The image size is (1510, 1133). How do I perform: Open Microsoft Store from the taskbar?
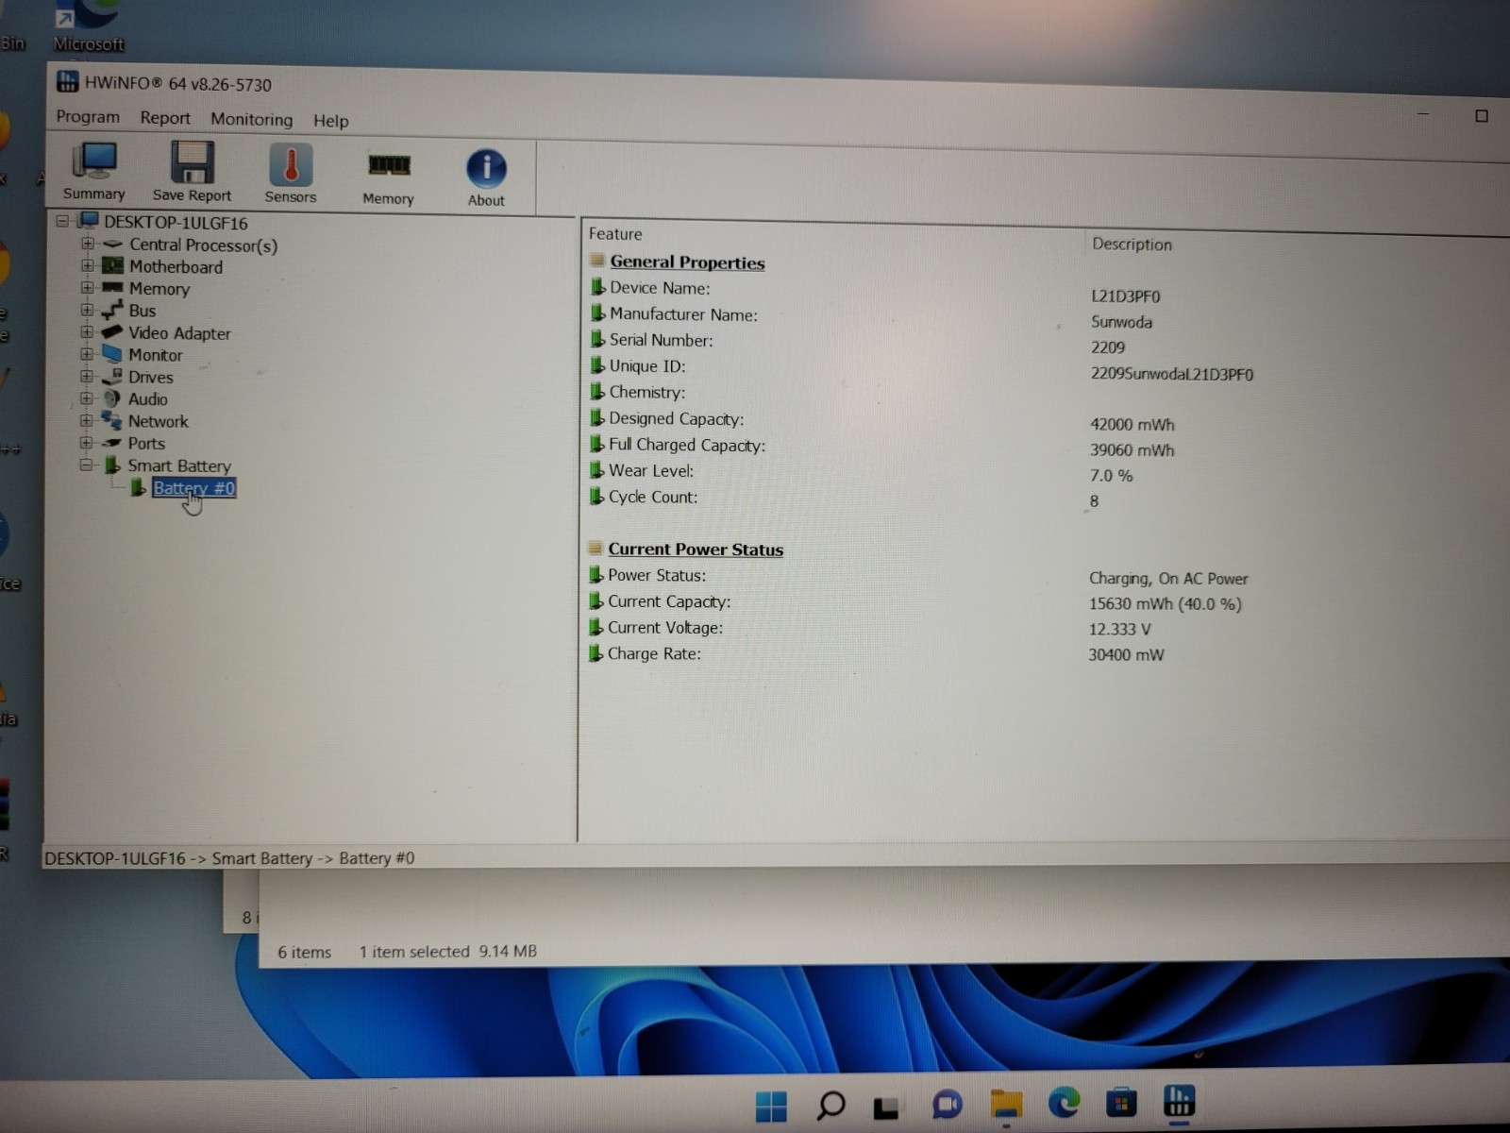click(x=1121, y=1102)
